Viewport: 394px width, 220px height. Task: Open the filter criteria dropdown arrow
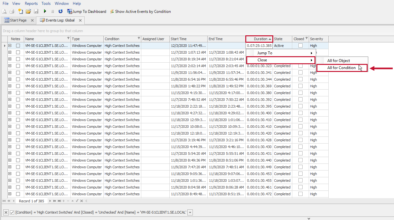tap(190, 212)
